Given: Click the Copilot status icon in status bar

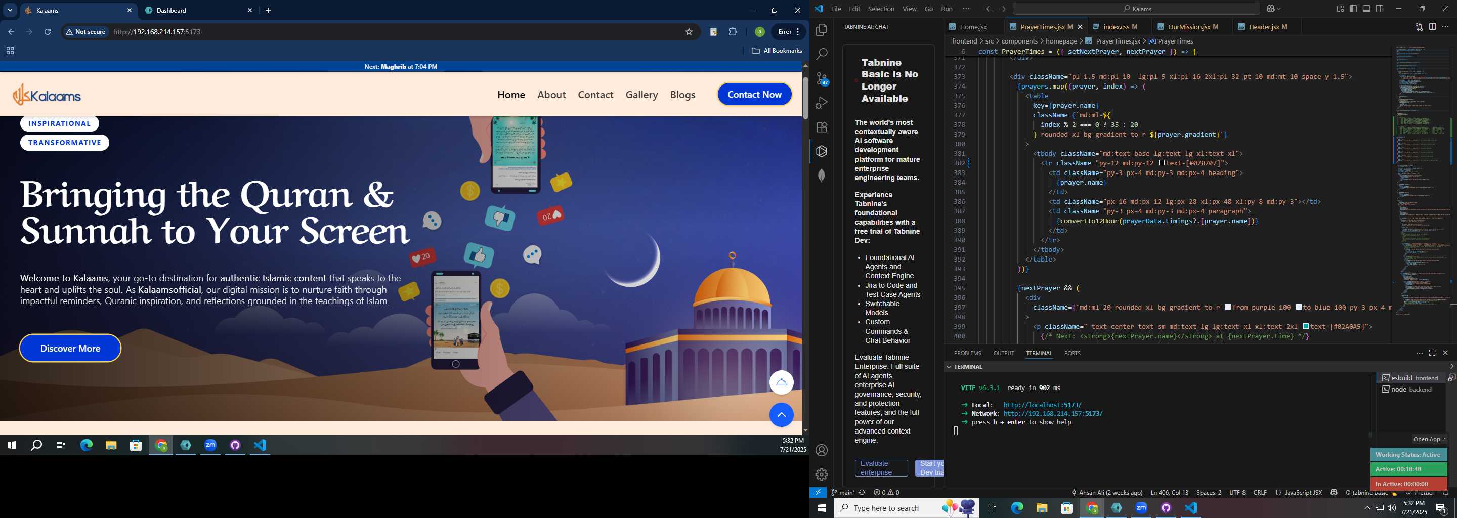Looking at the screenshot, I should (1334, 493).
